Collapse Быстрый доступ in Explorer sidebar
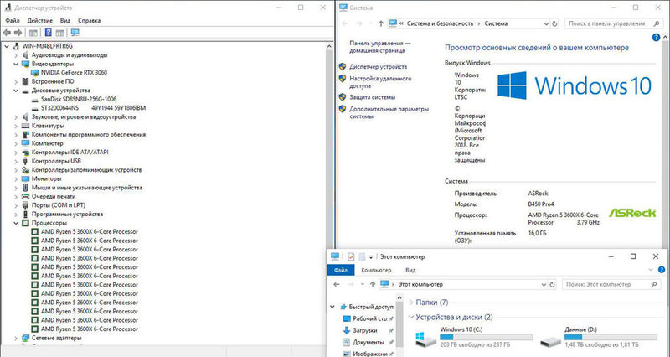 (332, 307)
